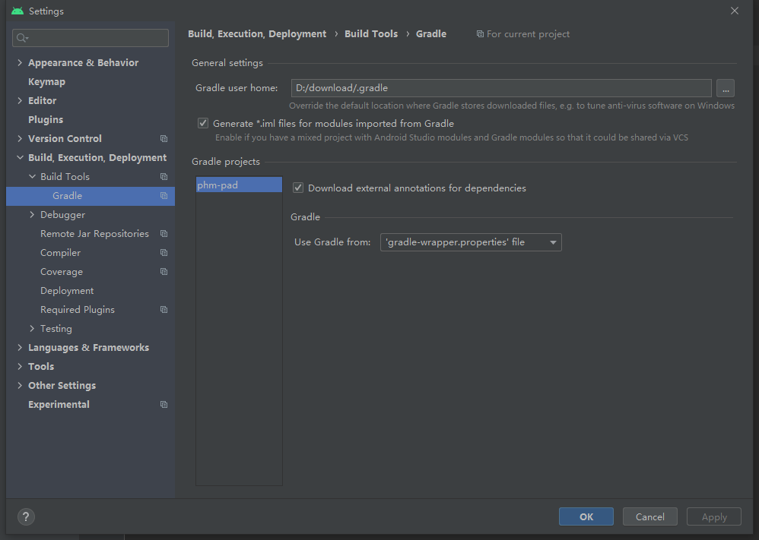Open the Keymap settings page
Image resolution: width=759 pixels, height=540 pixels.
click(x=46, y=82)
